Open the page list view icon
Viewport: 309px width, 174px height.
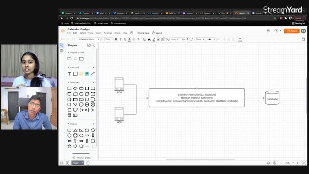coord(62,163)
